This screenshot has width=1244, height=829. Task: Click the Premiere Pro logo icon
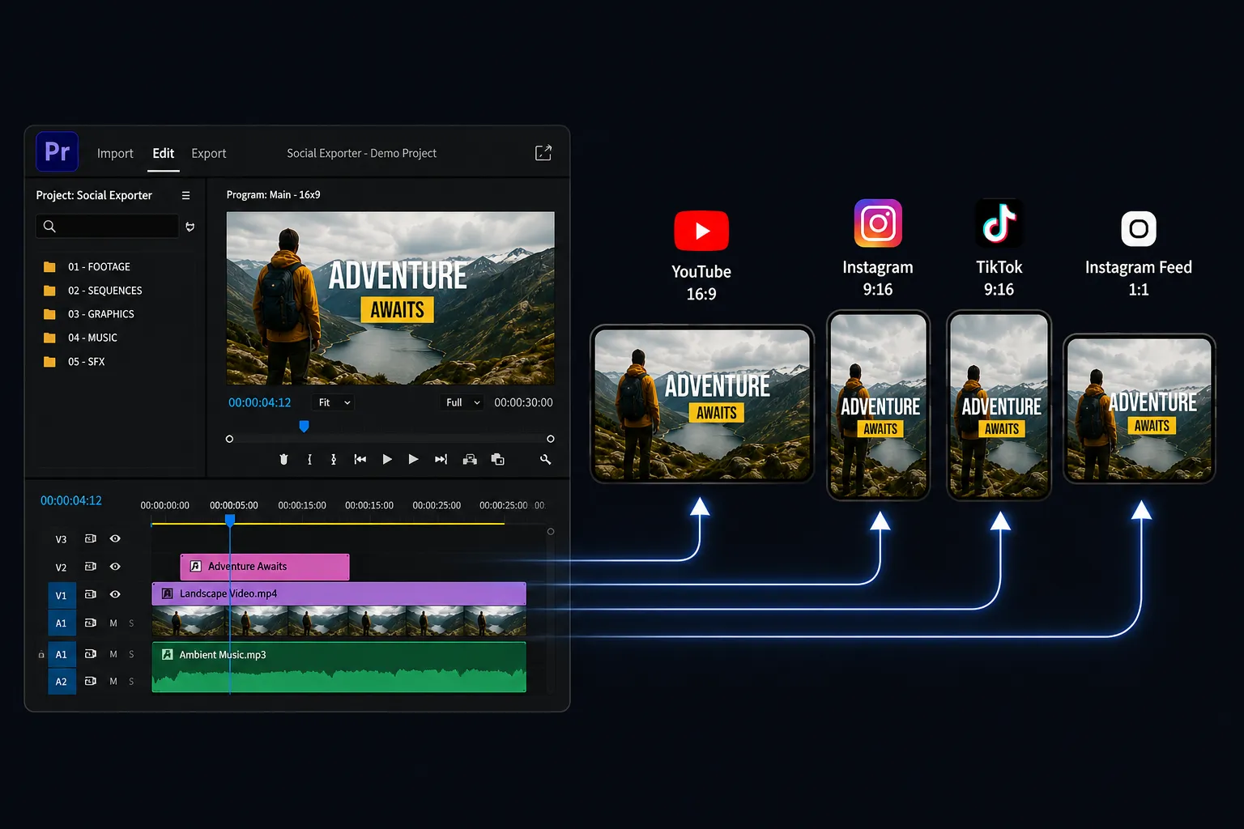pyautogui.click(x=57, y=151)
